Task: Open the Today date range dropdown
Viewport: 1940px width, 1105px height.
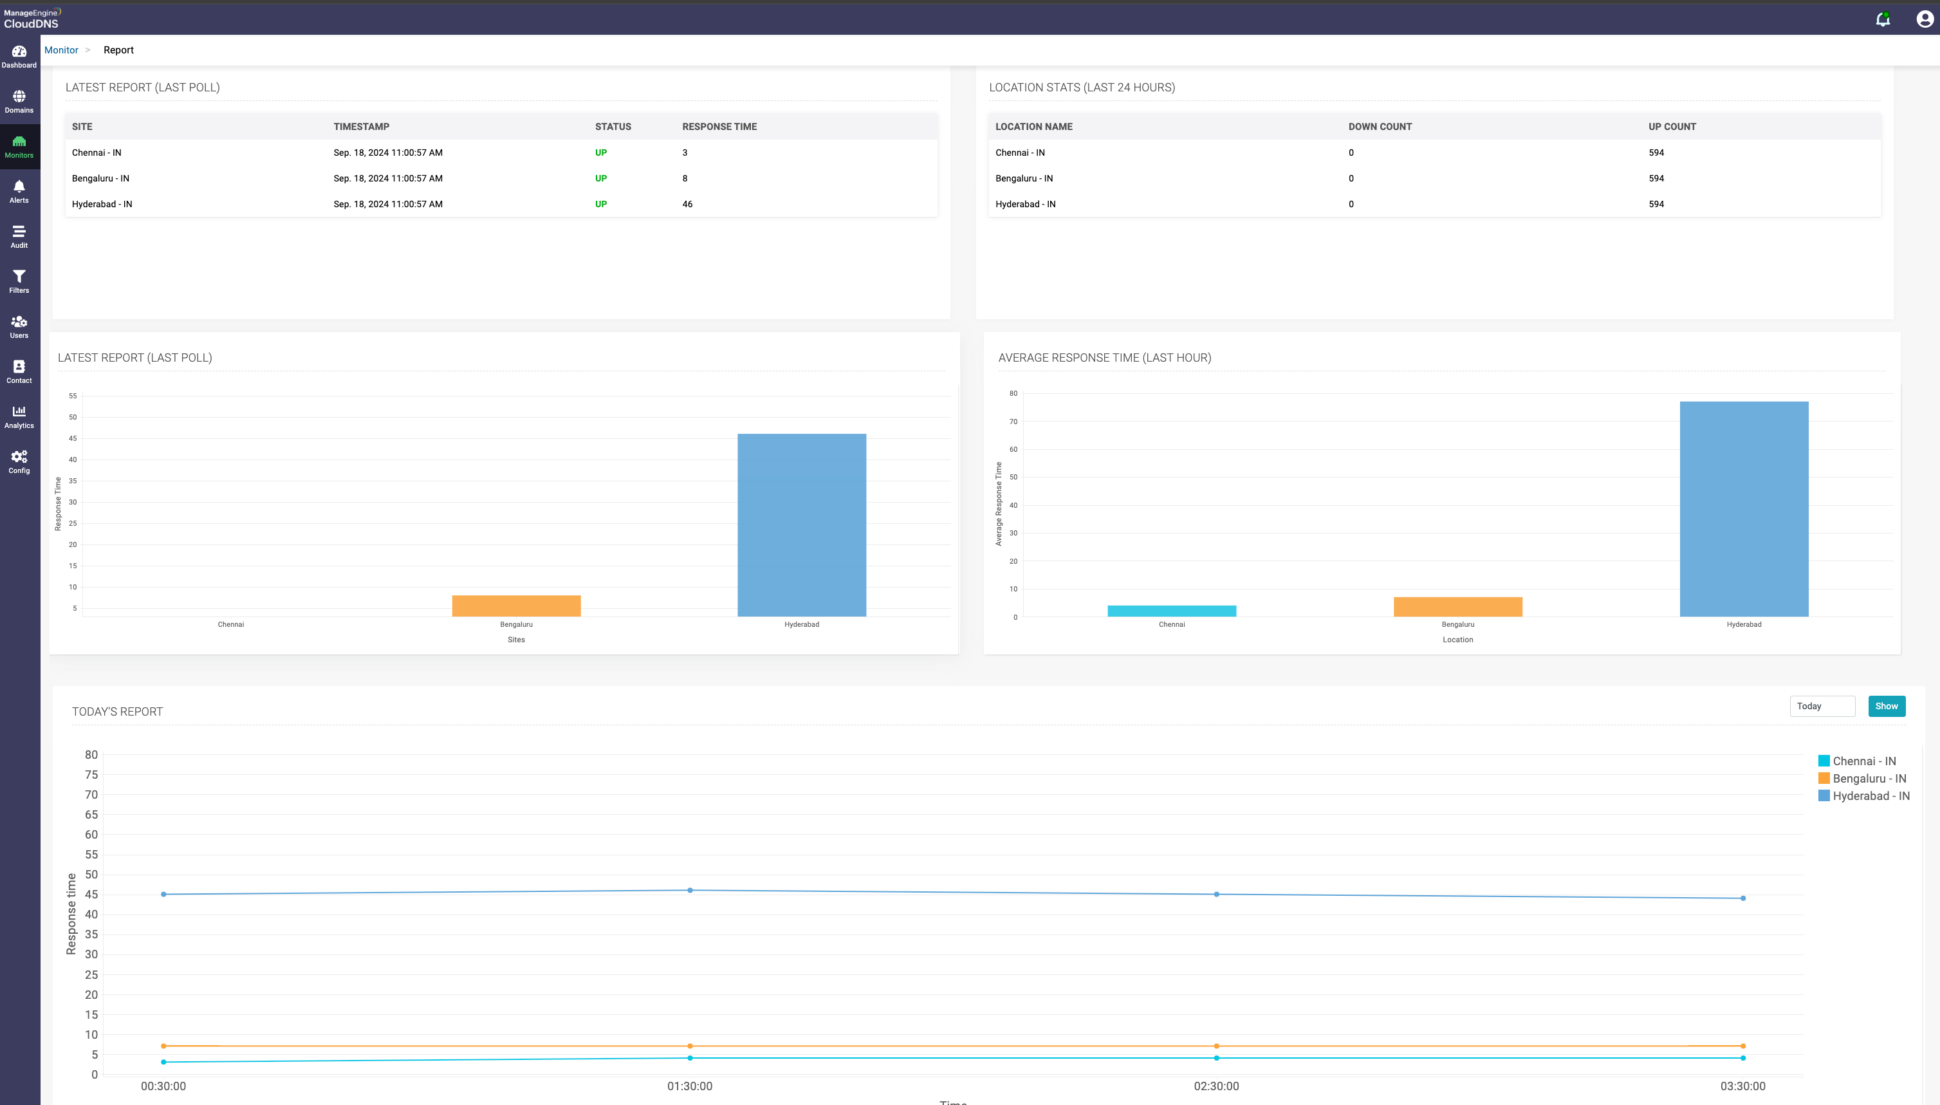Action: pyautogui.click(x=1822, y=707)
